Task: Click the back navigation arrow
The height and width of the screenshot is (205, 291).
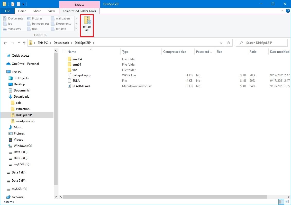Action: (x=5, y=43)
